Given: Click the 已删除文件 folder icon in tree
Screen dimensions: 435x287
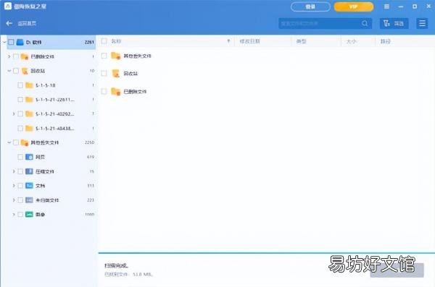Looking at the screenshot, I should pos(25,56).
